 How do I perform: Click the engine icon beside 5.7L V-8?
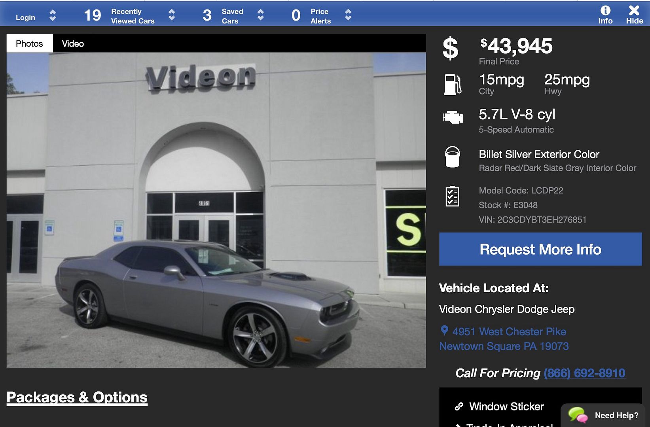point(453,117)
